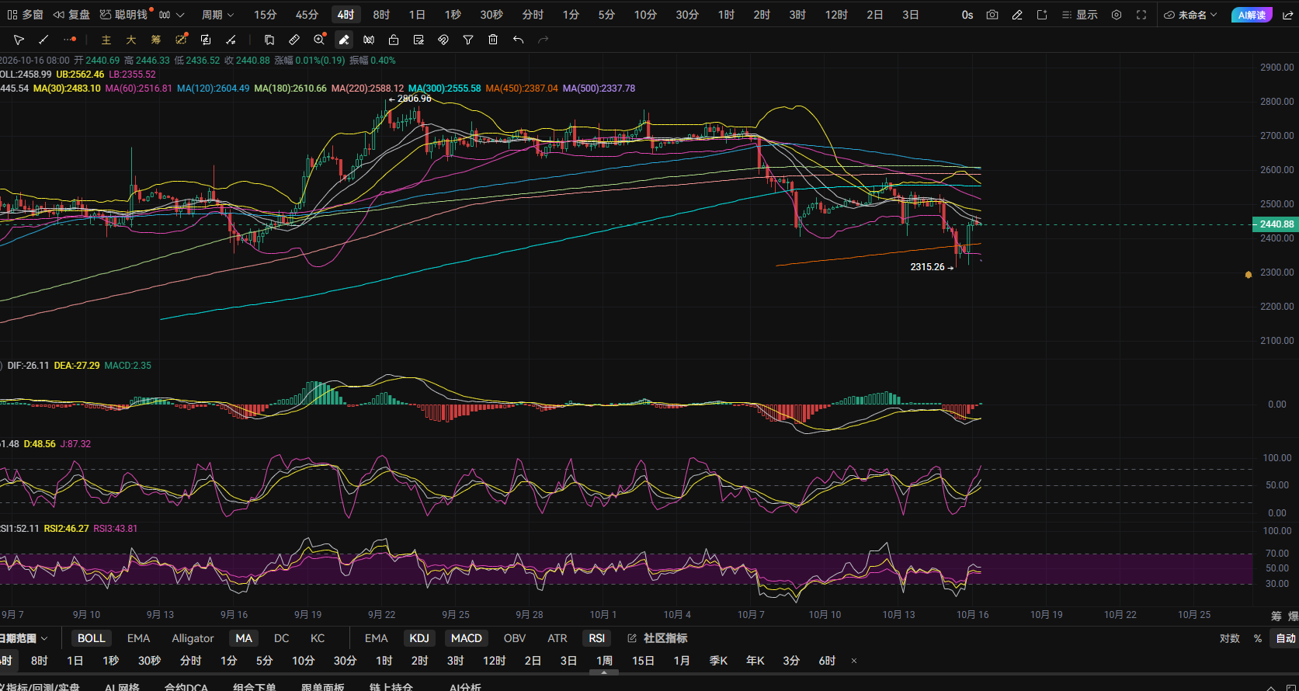Click the camera screenshot icon
This screenshot has width=1299, height=691.
pos(992,15)
